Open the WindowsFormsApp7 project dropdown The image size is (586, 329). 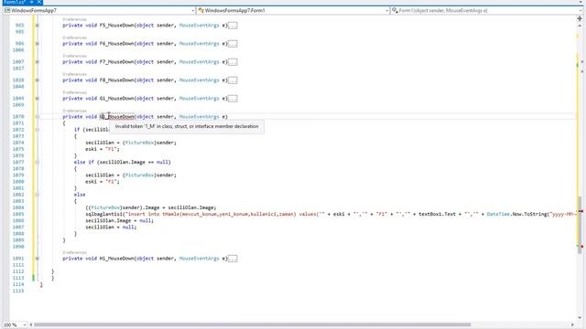pos(99,10)
